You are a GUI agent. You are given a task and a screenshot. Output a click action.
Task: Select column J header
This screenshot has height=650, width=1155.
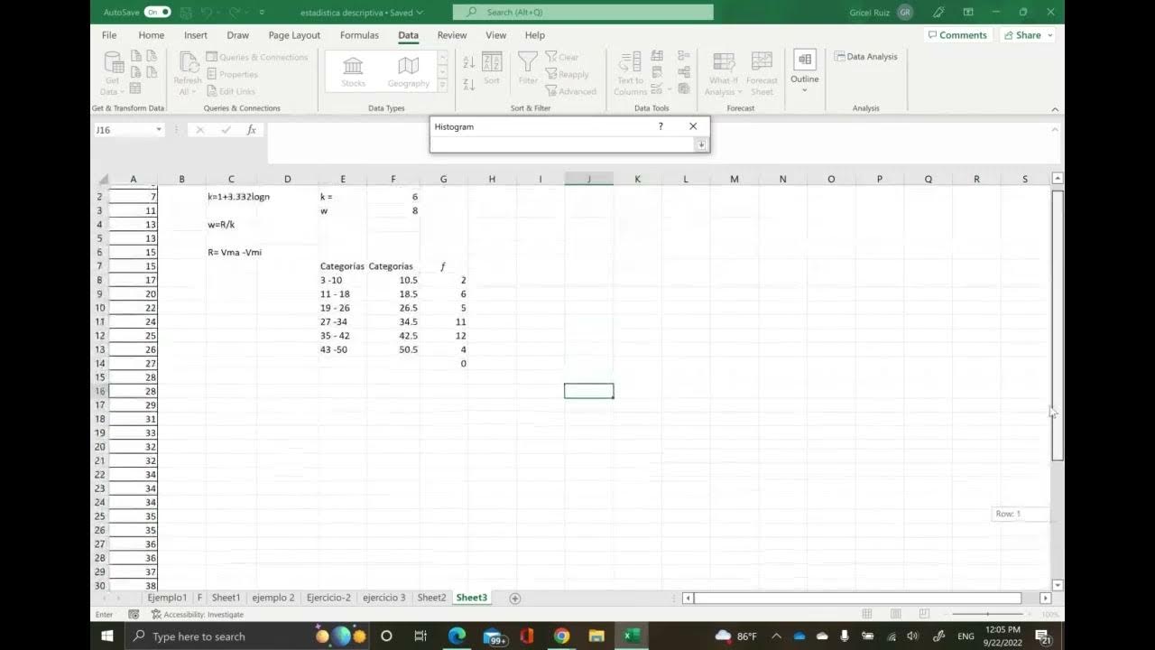(588, 179)
